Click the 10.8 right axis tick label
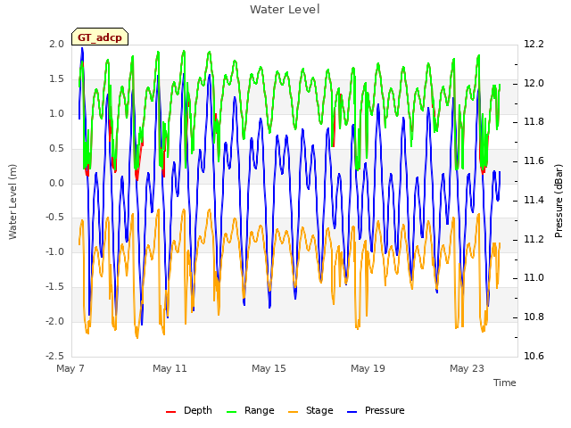Viewport: 571px width, 428px height. pyautogui.click(x=534, y=317)
